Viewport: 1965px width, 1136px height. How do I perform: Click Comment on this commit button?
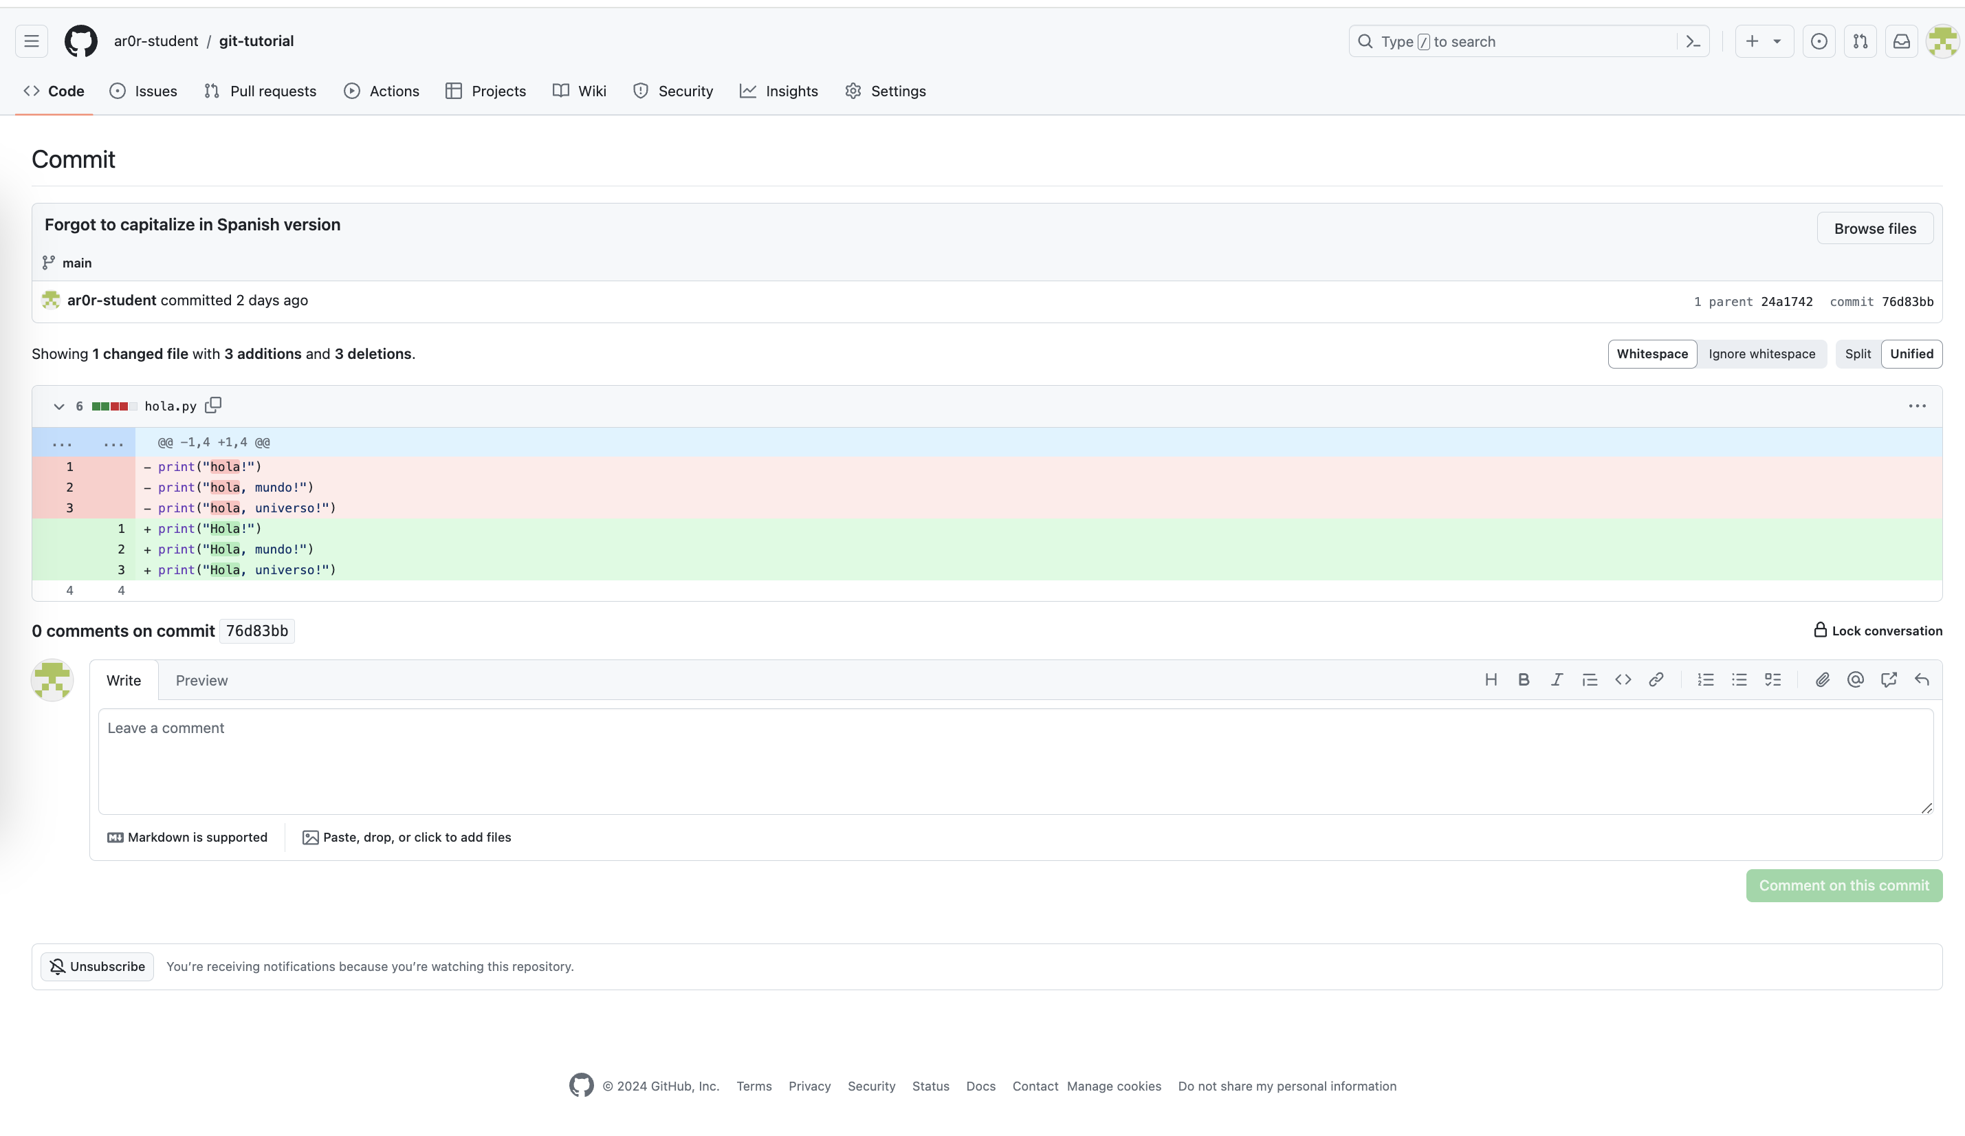tap(1843, 886)
